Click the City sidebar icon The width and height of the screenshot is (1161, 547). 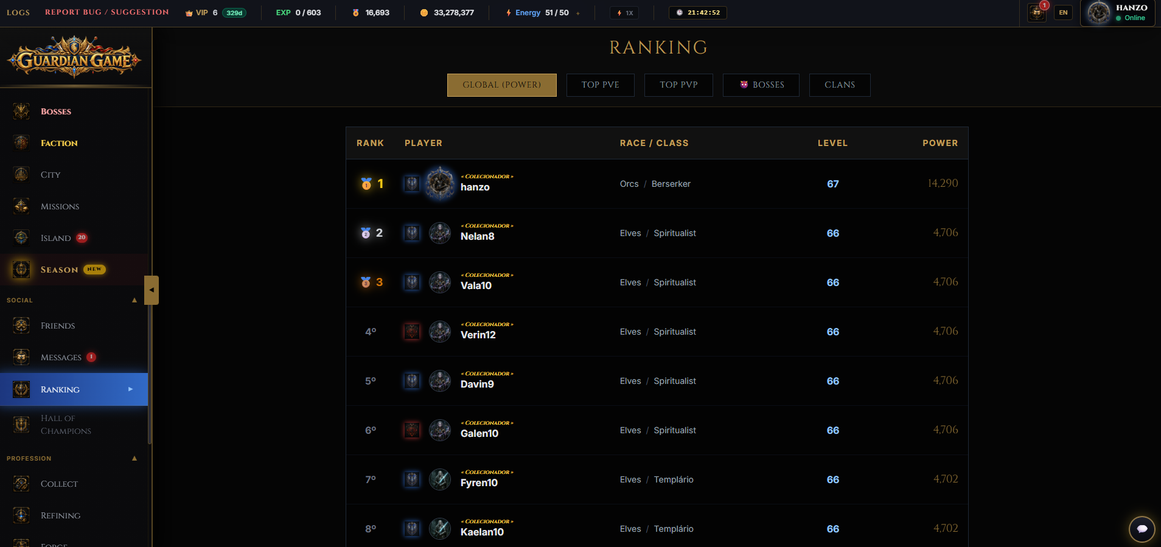[x=21, y=175]
